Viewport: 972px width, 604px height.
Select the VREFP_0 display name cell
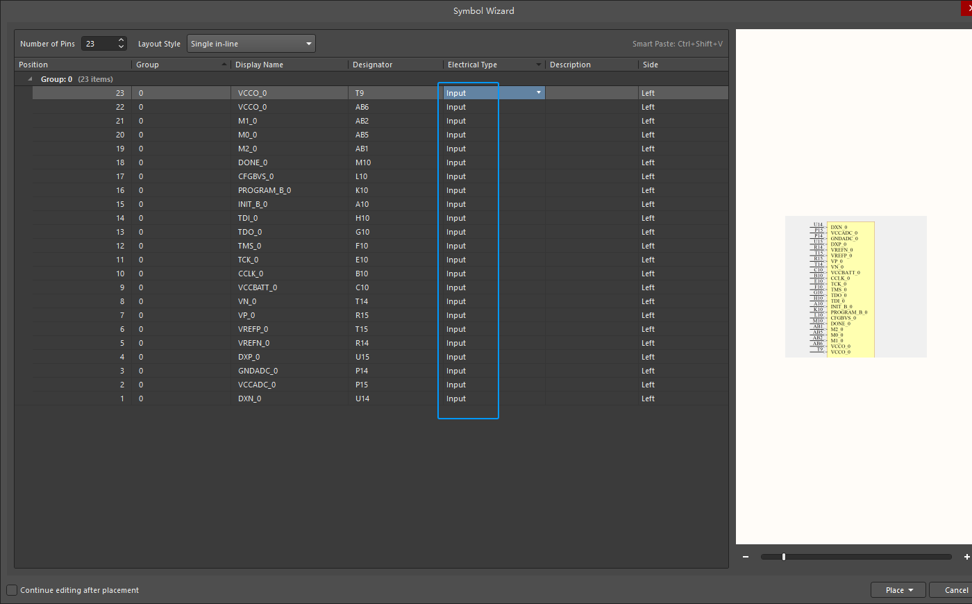pos(290,329)
